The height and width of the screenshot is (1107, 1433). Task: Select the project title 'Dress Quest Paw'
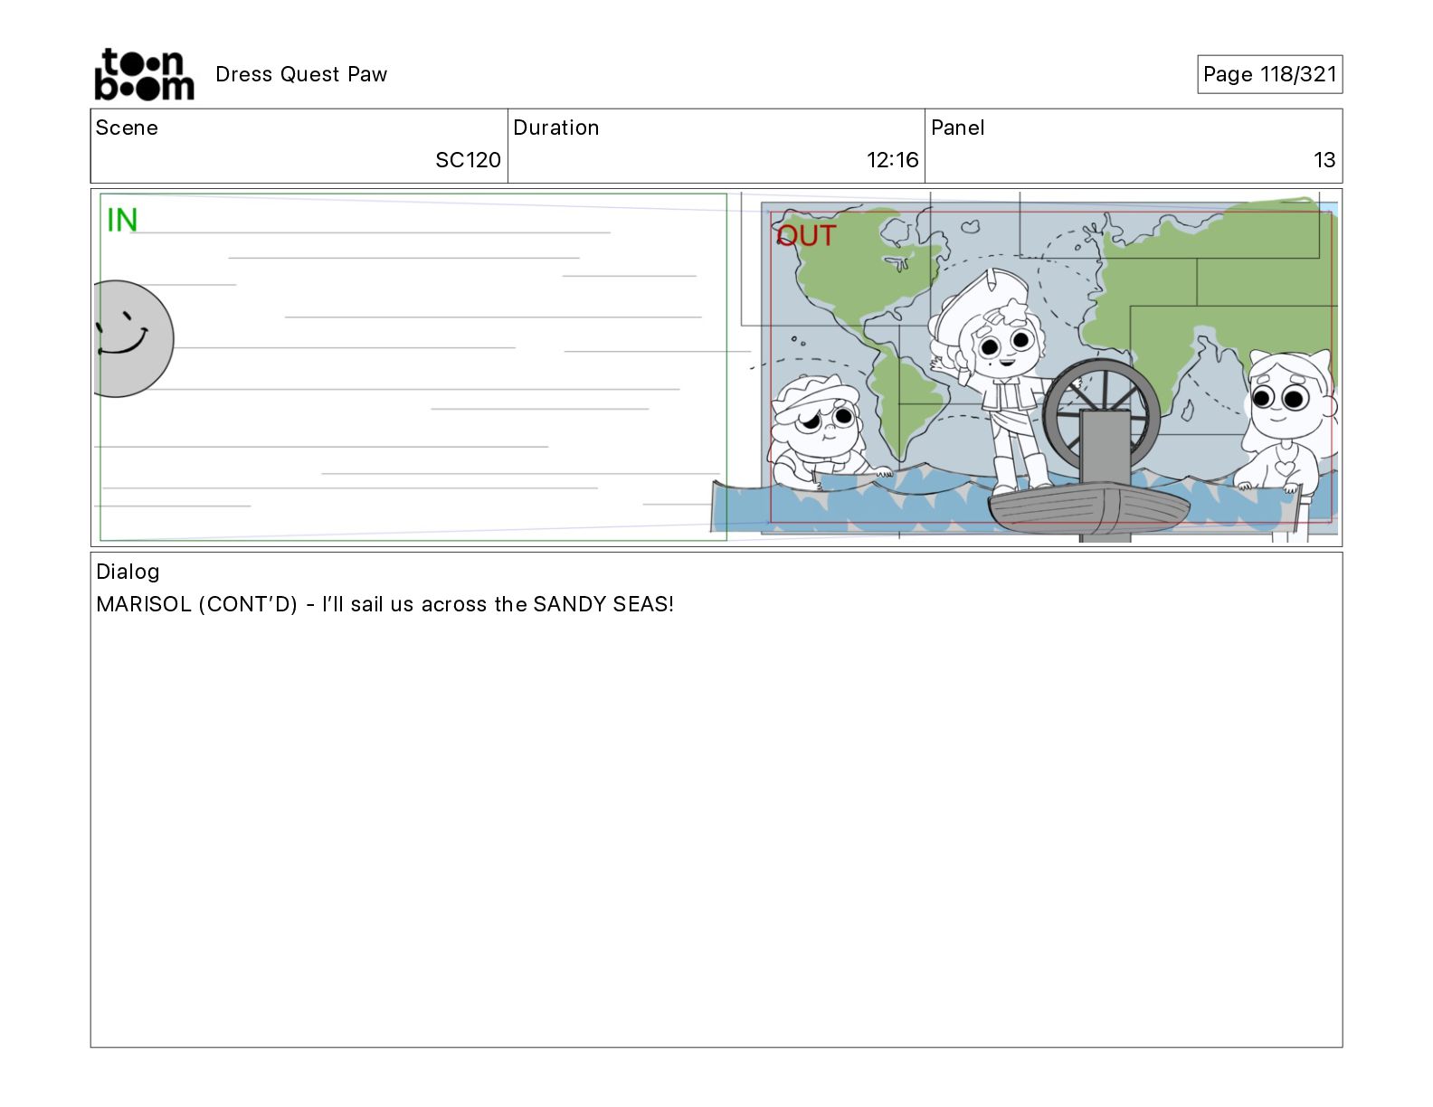pos(301,74)
